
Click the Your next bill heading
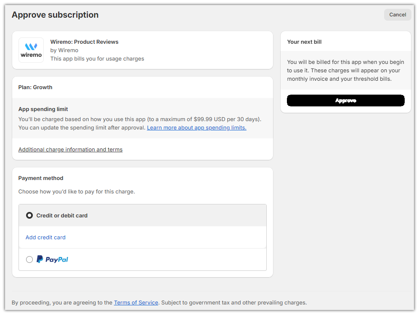coord(304,42)
